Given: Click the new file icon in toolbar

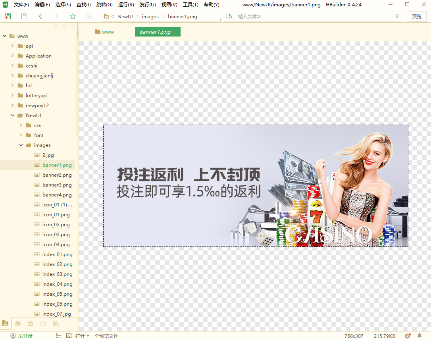Looking at the screenshot, I should (x=8, y=16).
